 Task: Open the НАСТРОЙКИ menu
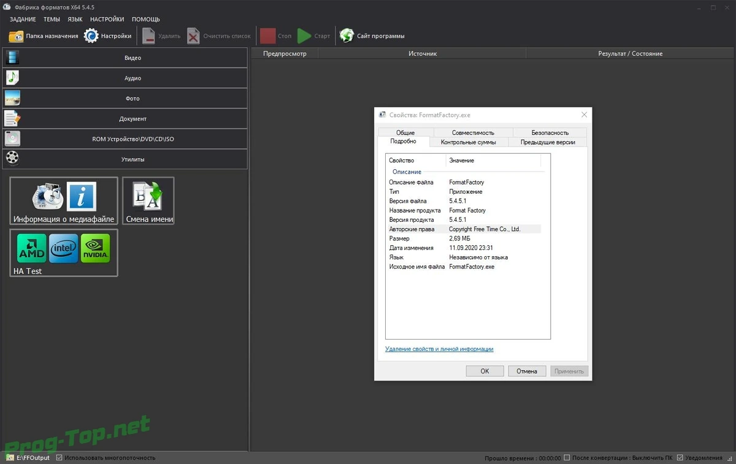tap(107, 19)
